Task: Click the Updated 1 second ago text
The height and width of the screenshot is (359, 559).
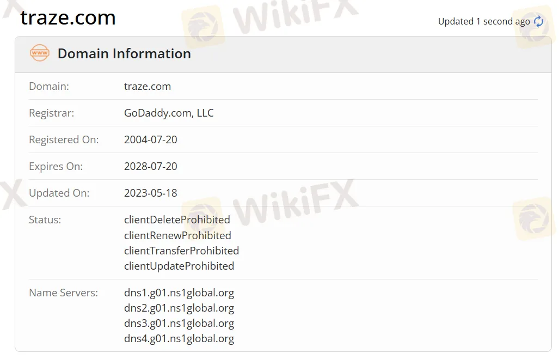Action: 484,22
